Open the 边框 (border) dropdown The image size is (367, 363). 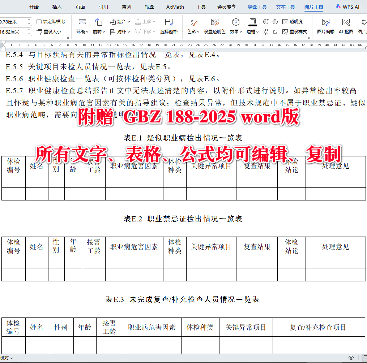pyautogui.click(x=252, y=32)
